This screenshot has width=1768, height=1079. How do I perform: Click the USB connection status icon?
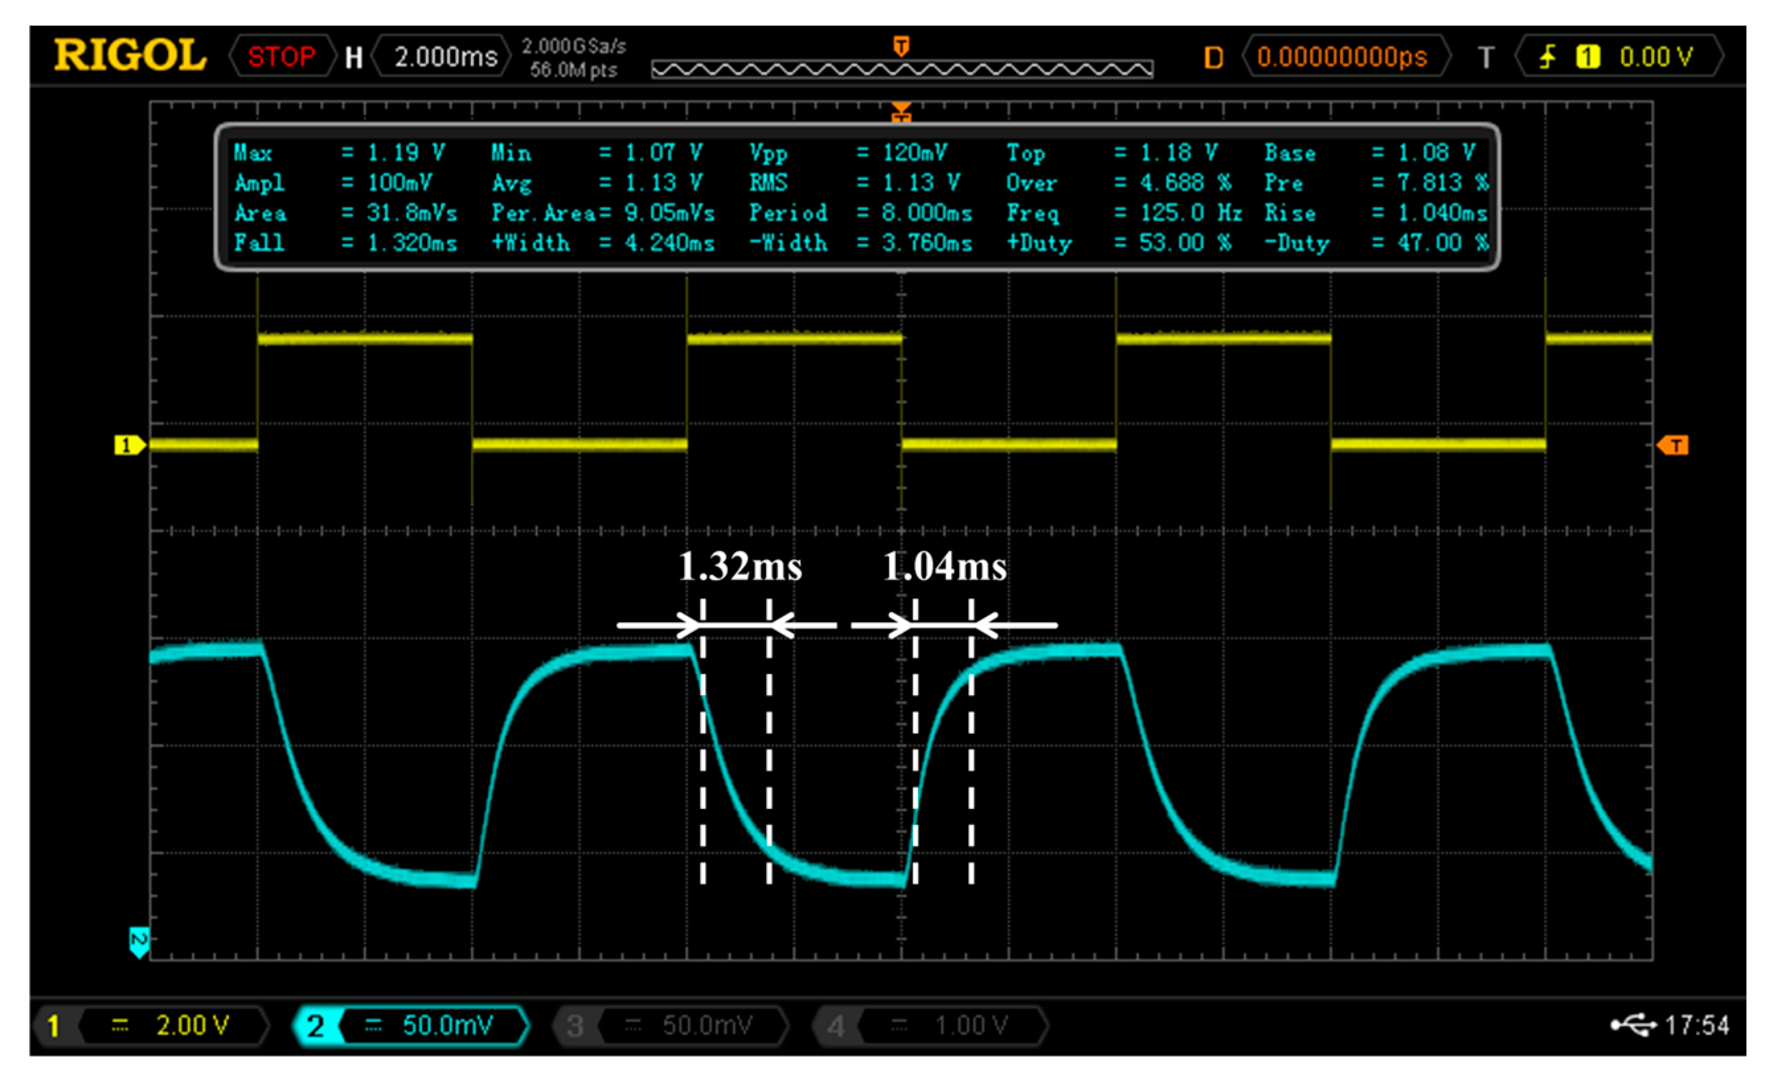(x=1633, y=1025)
